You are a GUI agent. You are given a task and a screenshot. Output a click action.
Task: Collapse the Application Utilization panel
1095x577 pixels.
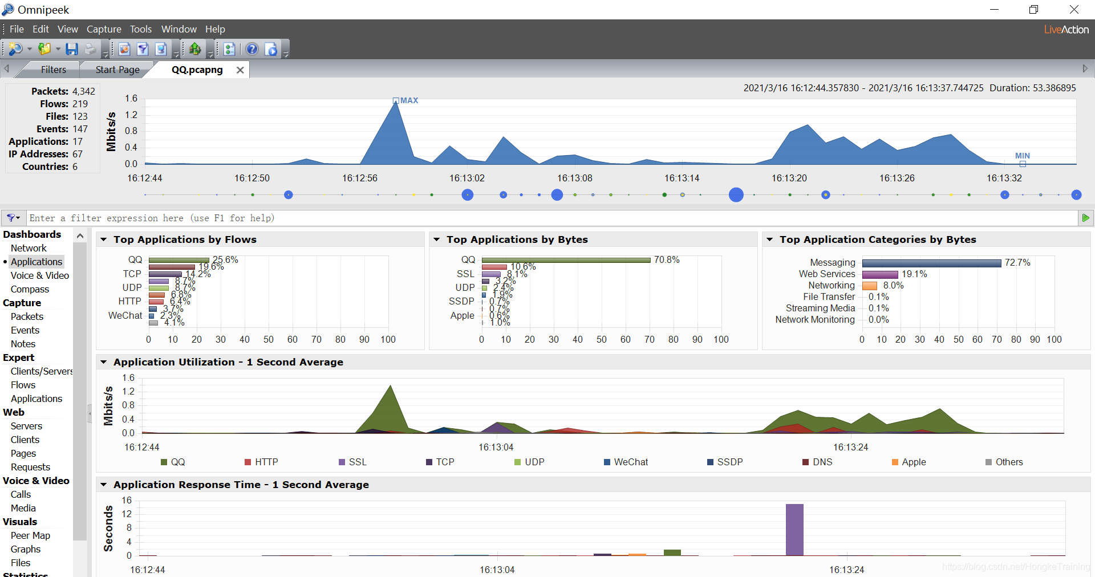(104, 362)
